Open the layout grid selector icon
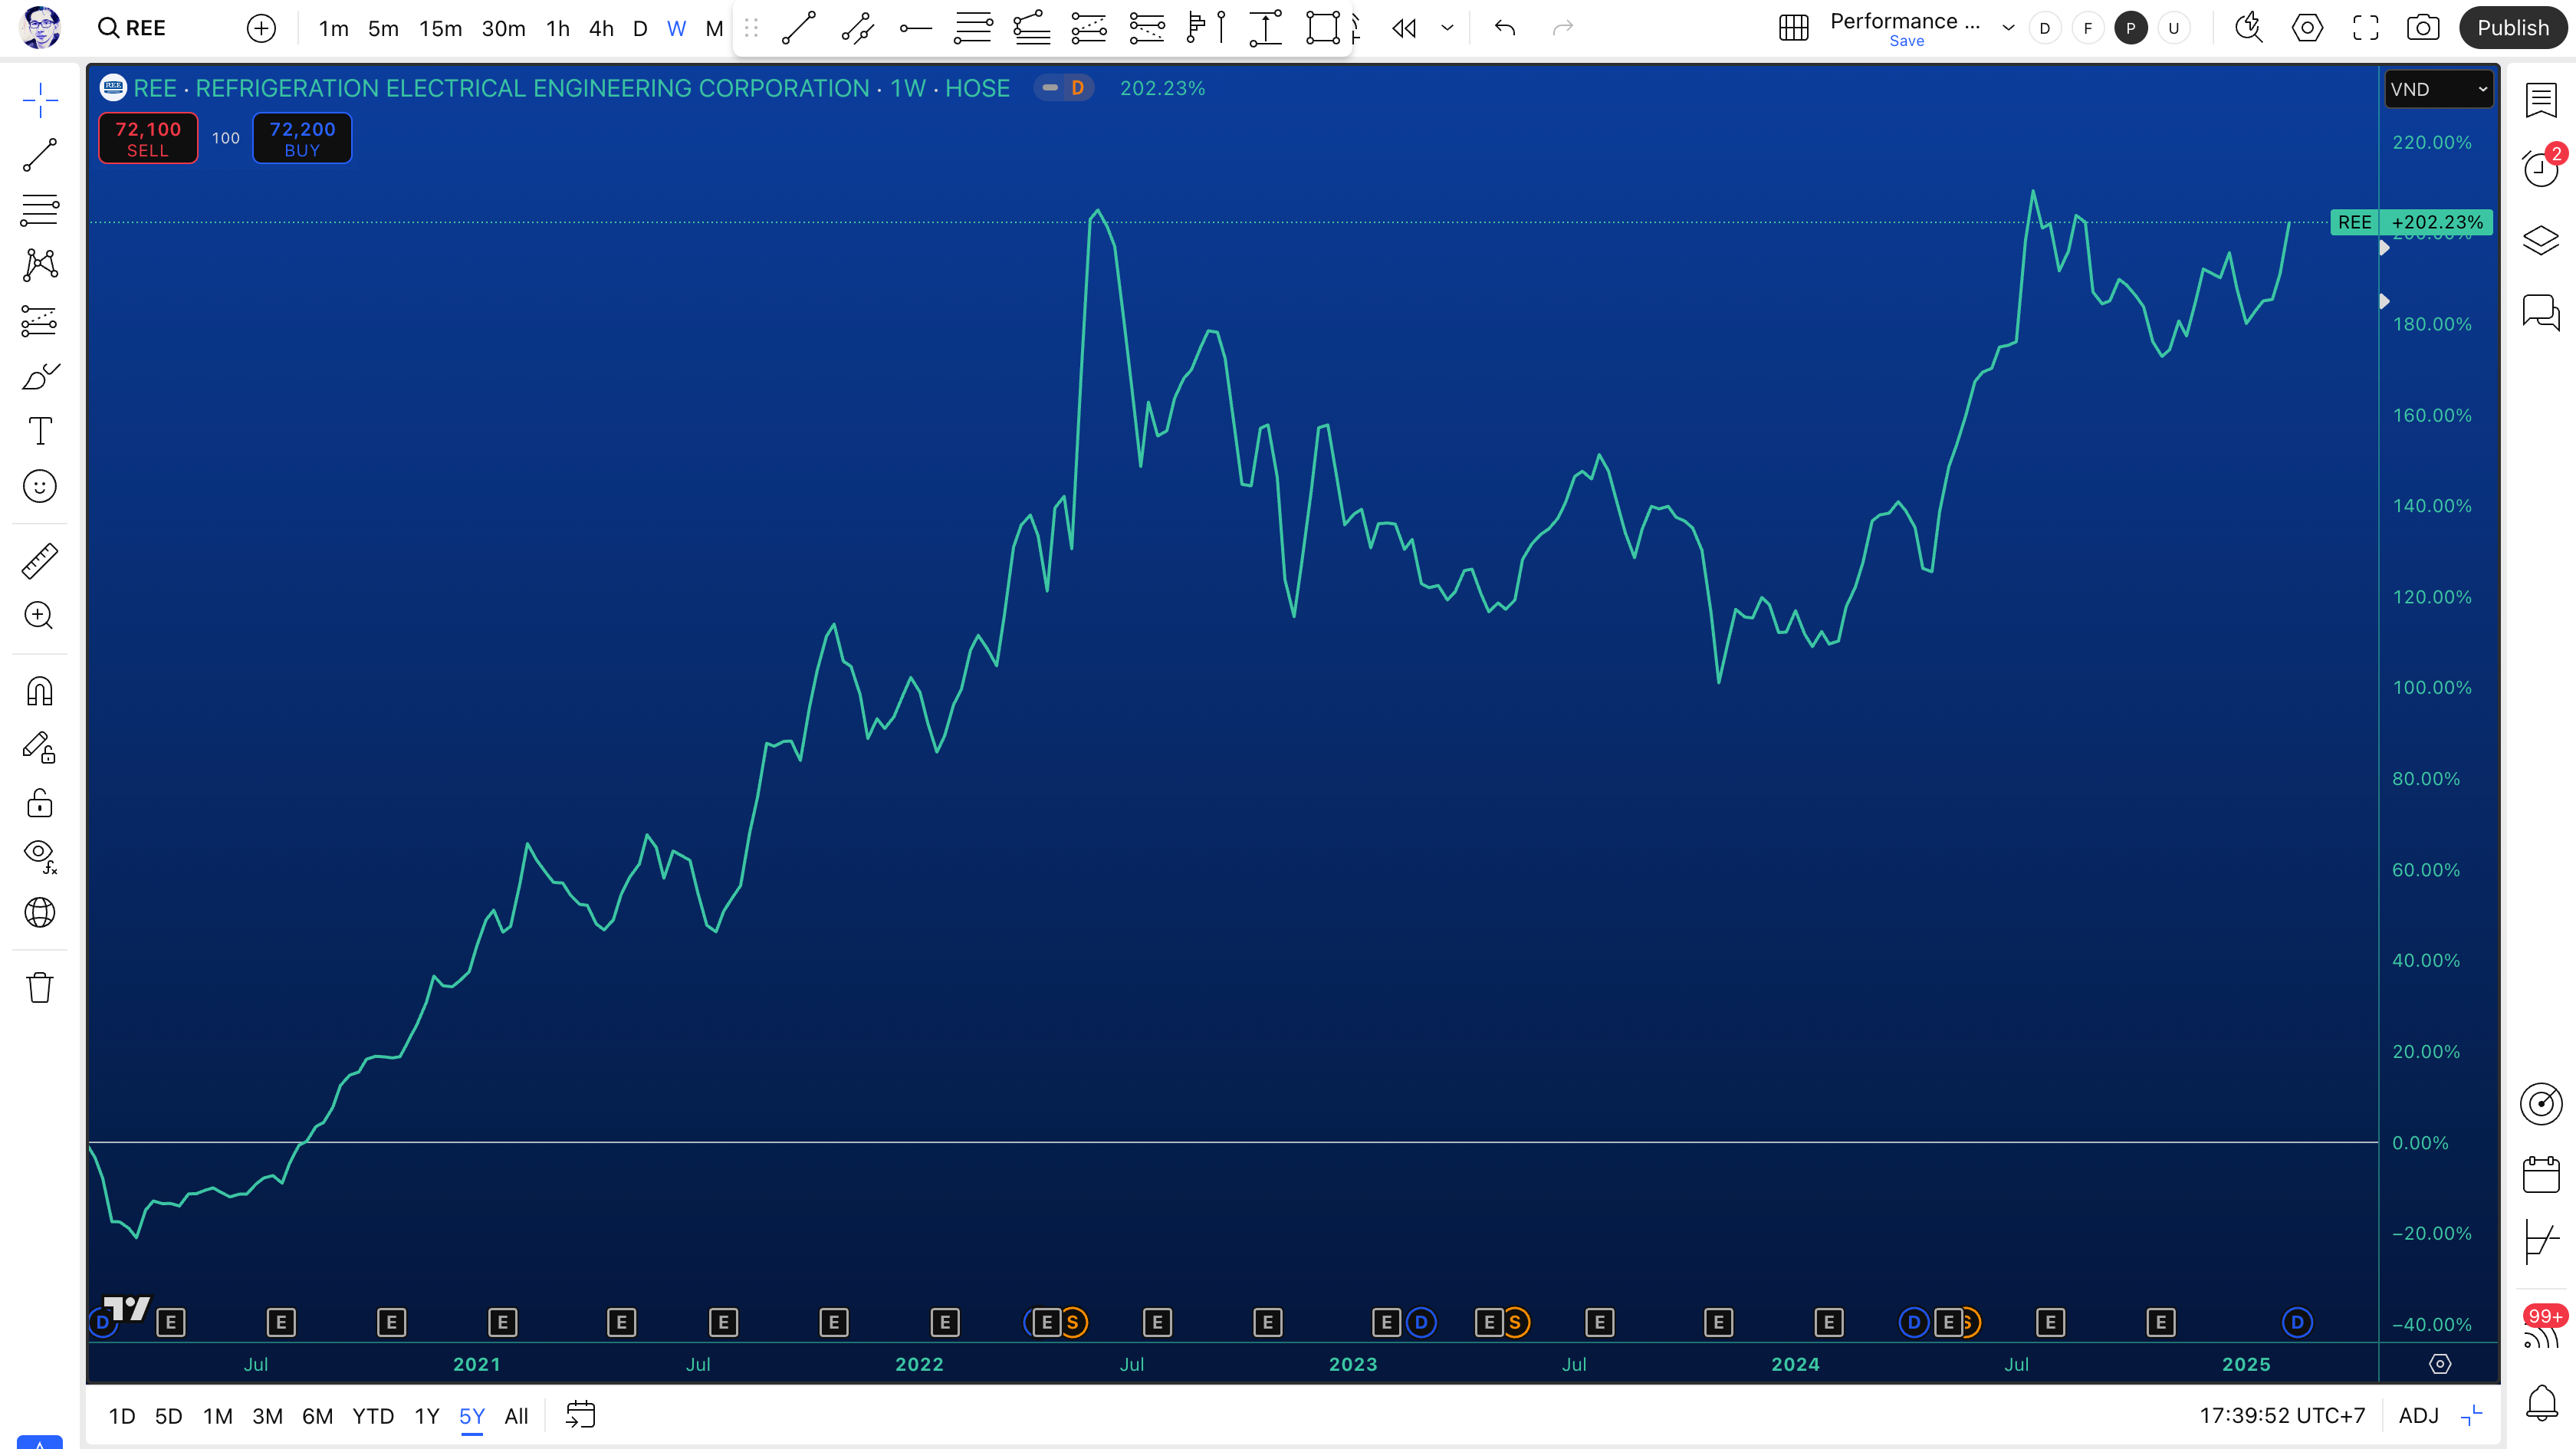The width and height of the screenshot is (2576, 1449). (x=1794, y=28)
